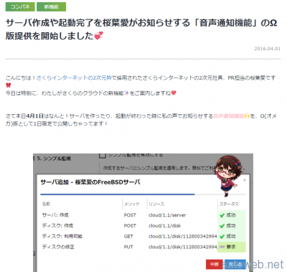Click the GET method cell

click(128, 236)
